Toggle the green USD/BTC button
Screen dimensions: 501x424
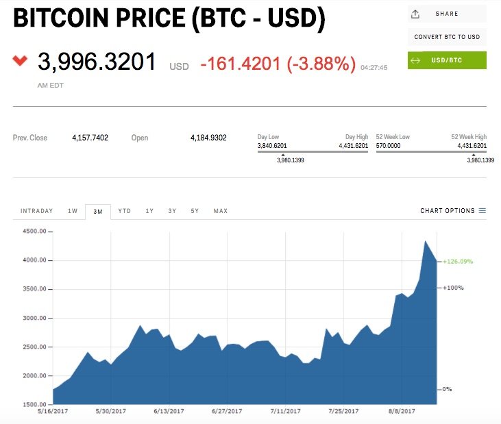[x=447, y=60]
